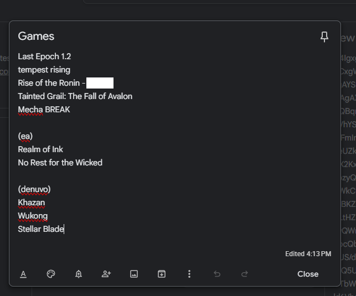Edit the Games note title
This screenshot has width=356, height=296.
tap(36, 37)
